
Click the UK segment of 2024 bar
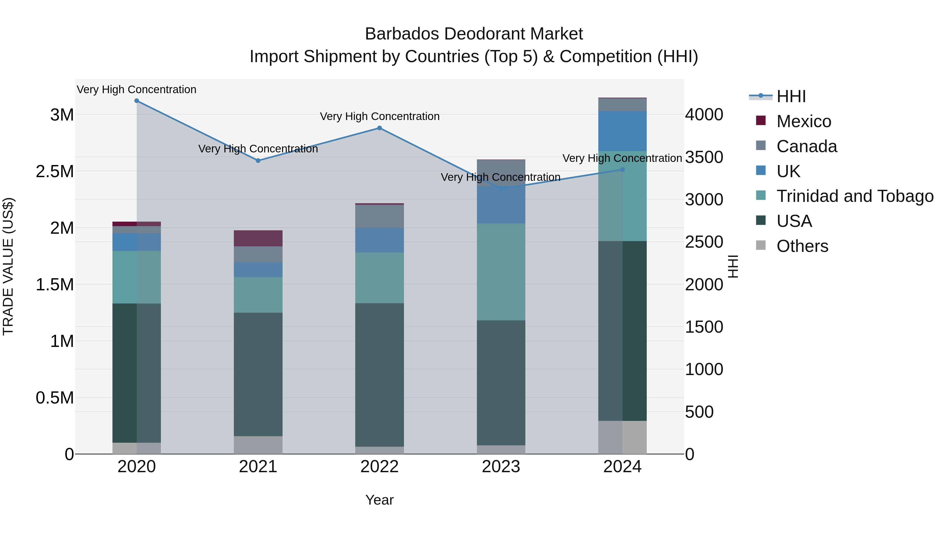point(622,131)
